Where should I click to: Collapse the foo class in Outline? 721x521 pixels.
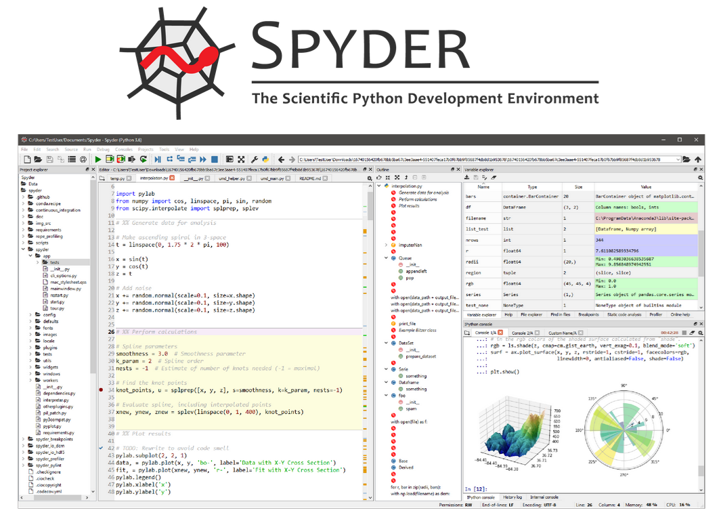(387, 396)
